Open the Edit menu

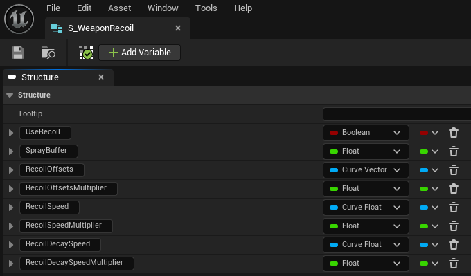coord(84,8)
